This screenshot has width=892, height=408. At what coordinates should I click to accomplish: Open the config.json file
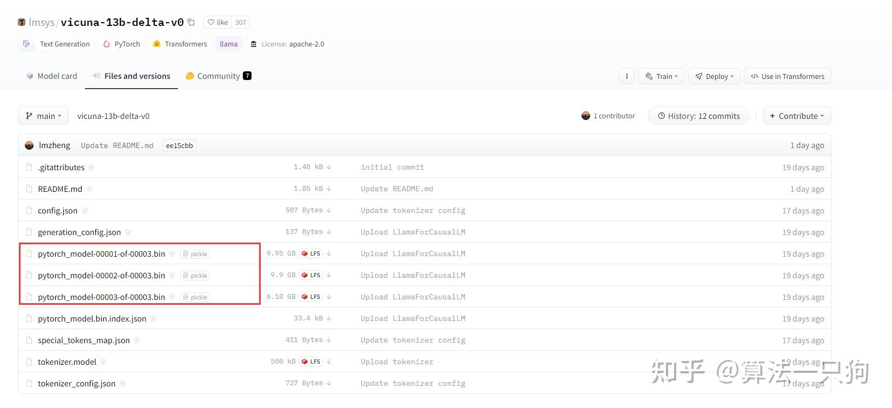[57, 211]
